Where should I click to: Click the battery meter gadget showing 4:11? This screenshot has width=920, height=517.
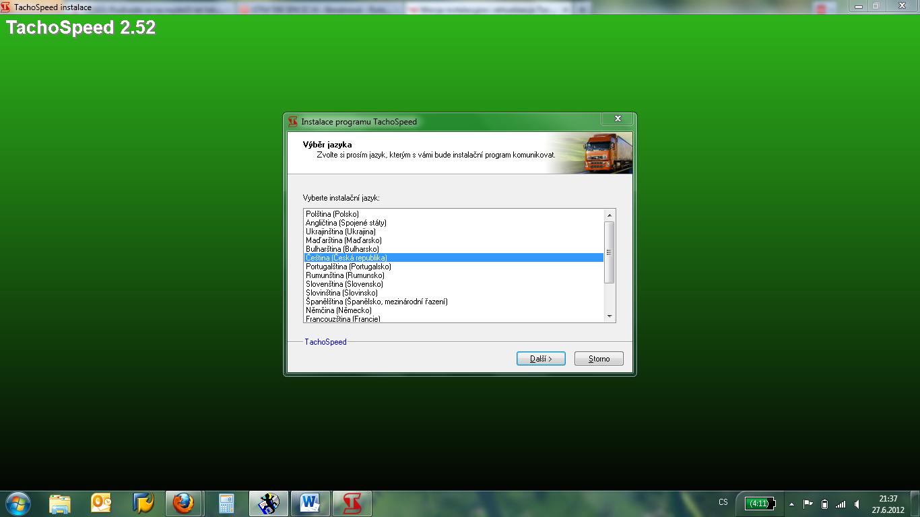point(760,504)
